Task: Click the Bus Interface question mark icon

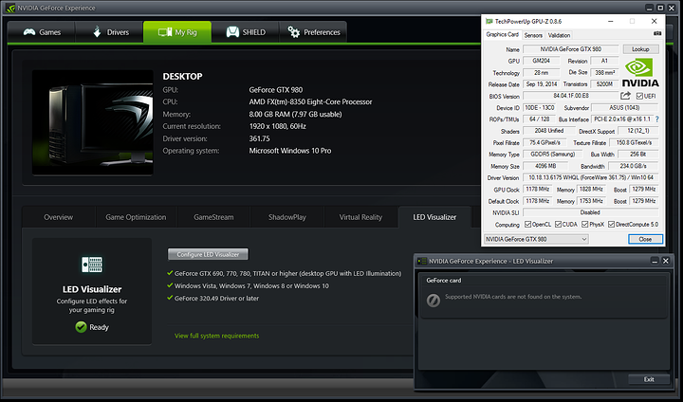Action: 656,119
